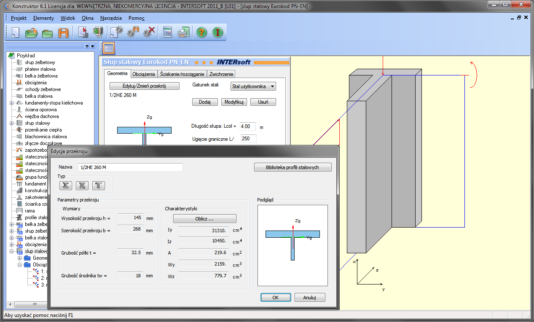This screenshot has height=322, width=534.
Task: Select the T-section type icon
Action: (98, 185)
